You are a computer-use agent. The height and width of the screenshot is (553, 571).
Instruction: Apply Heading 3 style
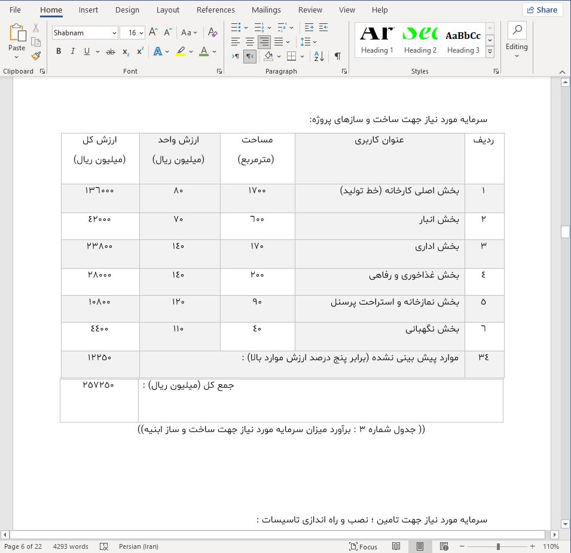463,40
